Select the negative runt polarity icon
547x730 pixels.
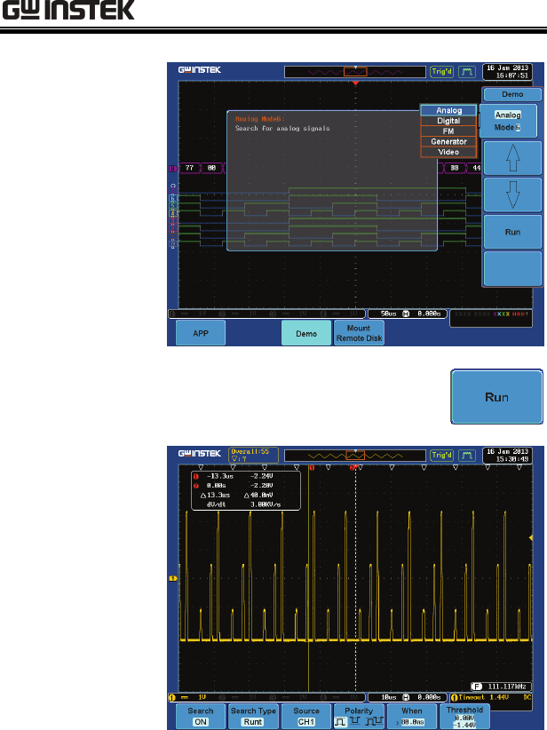point(357,722)
